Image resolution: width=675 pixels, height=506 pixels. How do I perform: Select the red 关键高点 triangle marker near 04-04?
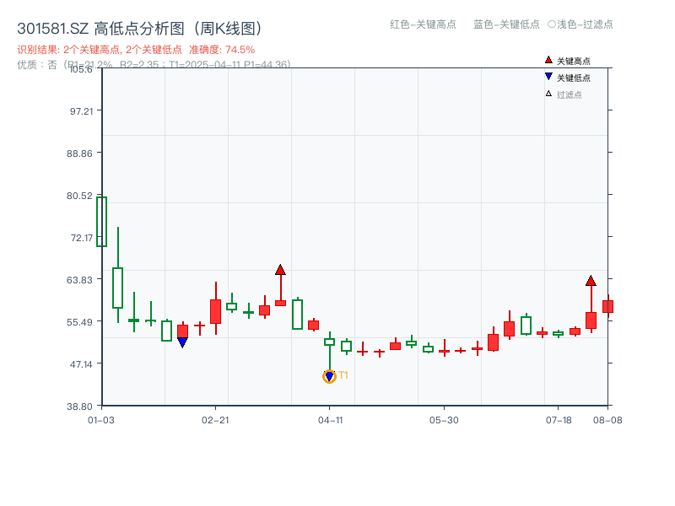click(x=281, y=269)
